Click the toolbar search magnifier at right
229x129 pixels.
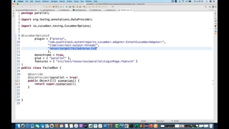[x=206, y=7]
